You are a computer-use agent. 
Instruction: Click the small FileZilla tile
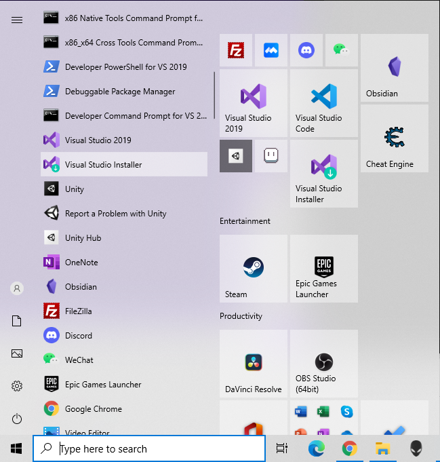click(x=236, y=50)
